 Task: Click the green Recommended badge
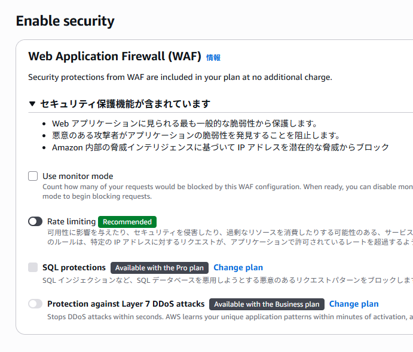pyautogui.click(x=127, y=221)
